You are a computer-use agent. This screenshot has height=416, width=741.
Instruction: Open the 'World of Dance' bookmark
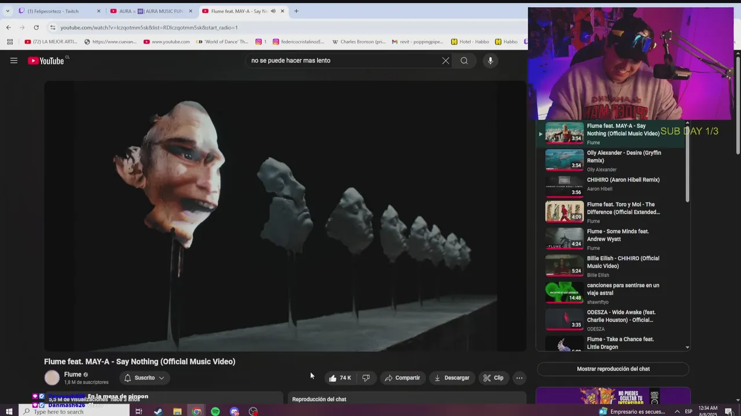222,42
